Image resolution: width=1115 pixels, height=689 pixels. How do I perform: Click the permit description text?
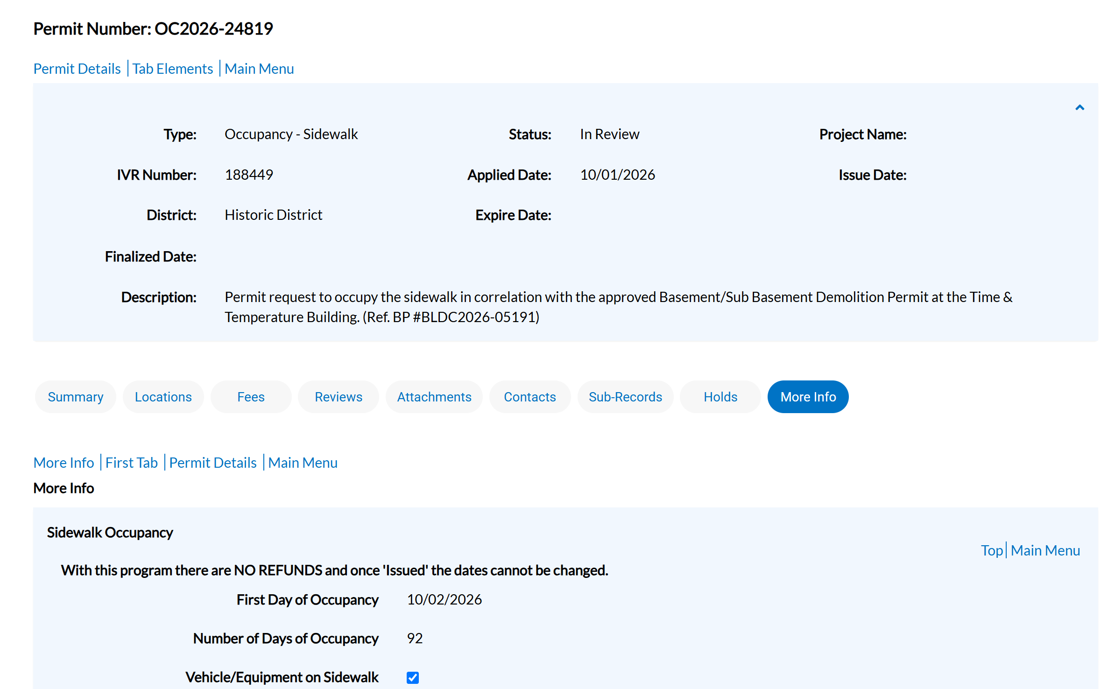619,307
